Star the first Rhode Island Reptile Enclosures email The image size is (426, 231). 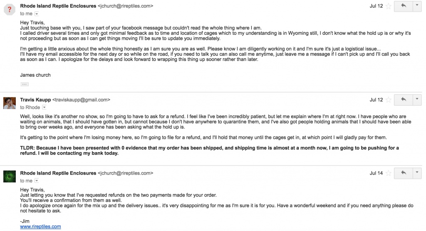389,6
